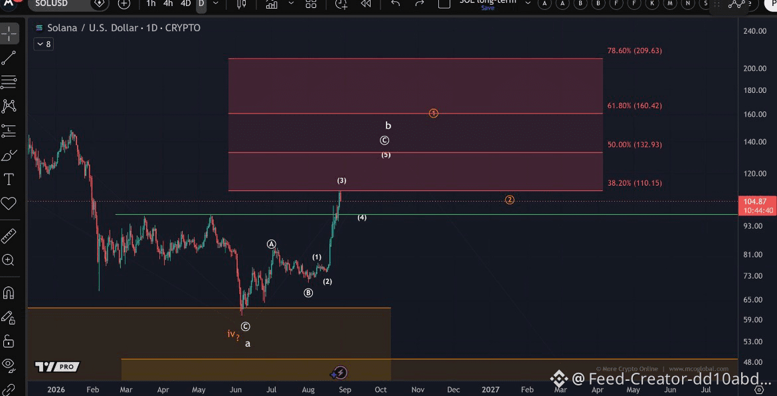The image size is (777, 396).
Task: Click the layout setup square icon
Action: pyautogui.click(x=444, y=3)
